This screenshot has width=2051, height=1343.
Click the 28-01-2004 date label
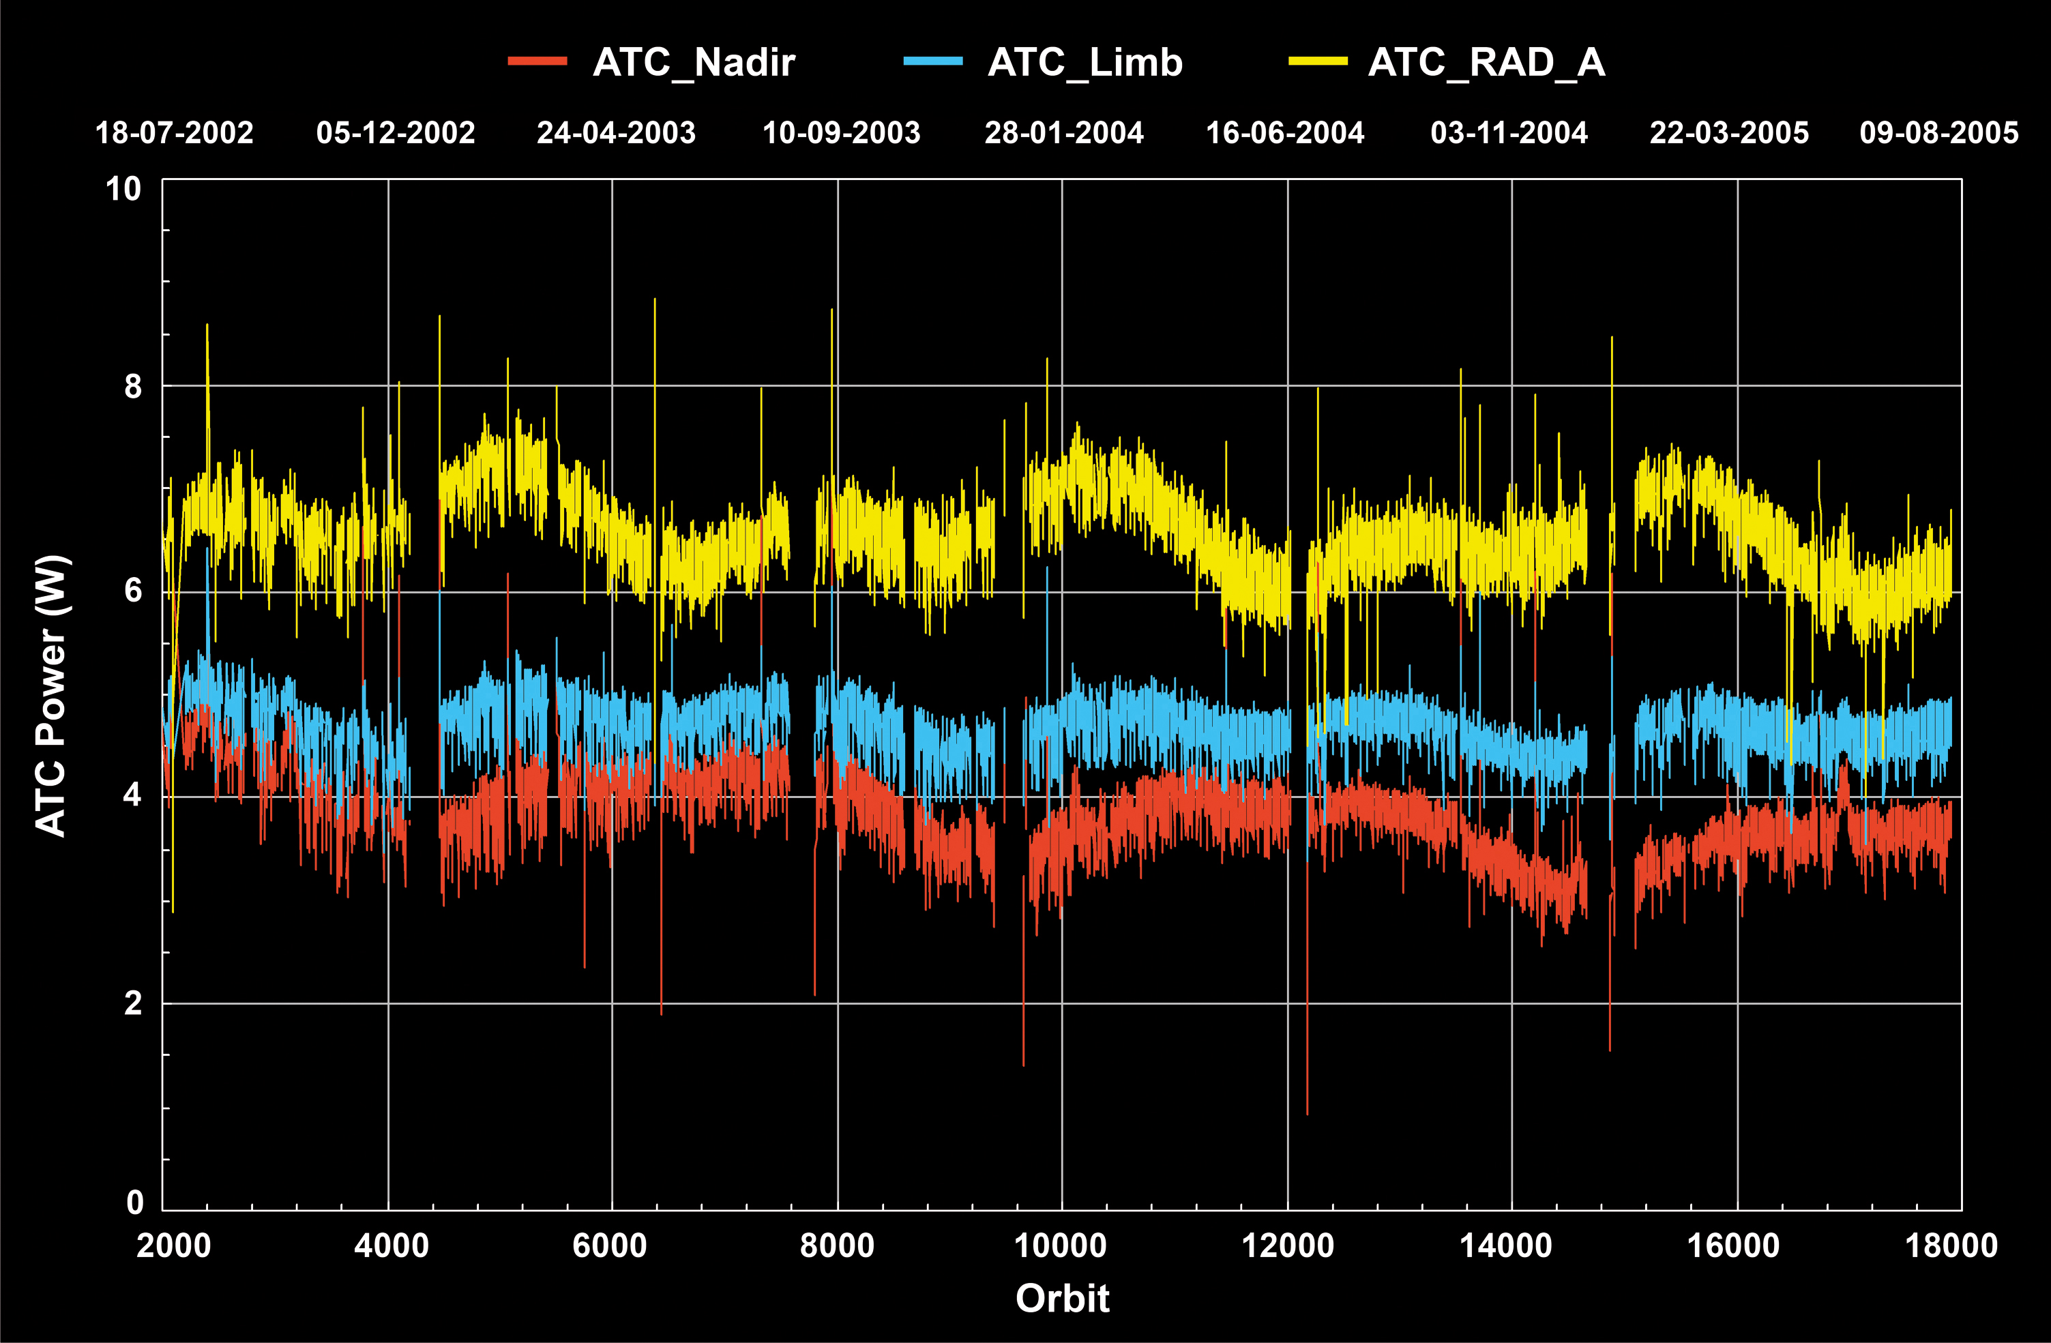tap(1064, 133)
